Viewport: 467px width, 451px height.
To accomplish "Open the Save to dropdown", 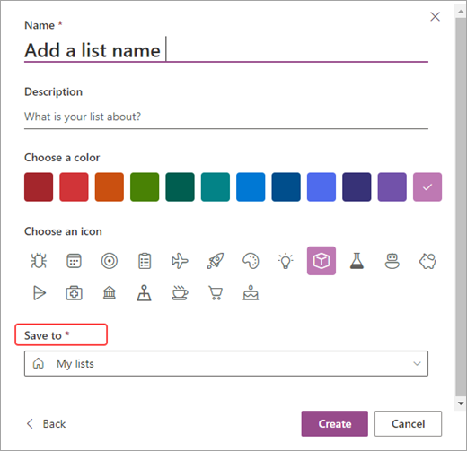I will click(x=226, y=363).
